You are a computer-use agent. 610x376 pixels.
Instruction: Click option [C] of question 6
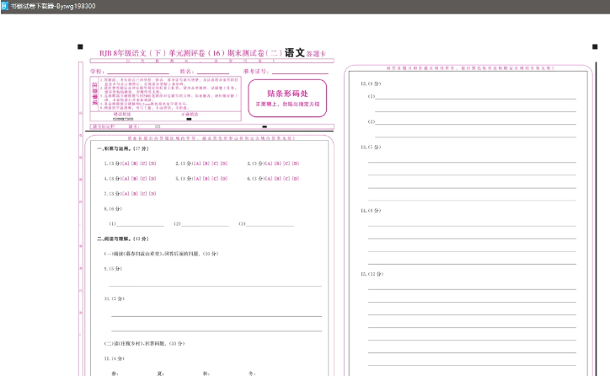(x=286, y=179)
